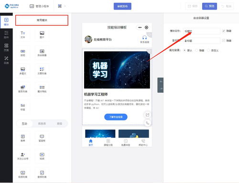Tap the 了解专业信息 button in preview

click(x=116, y=117)
